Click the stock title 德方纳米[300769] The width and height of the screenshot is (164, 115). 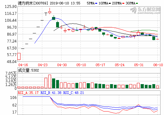tap(33, 3)
